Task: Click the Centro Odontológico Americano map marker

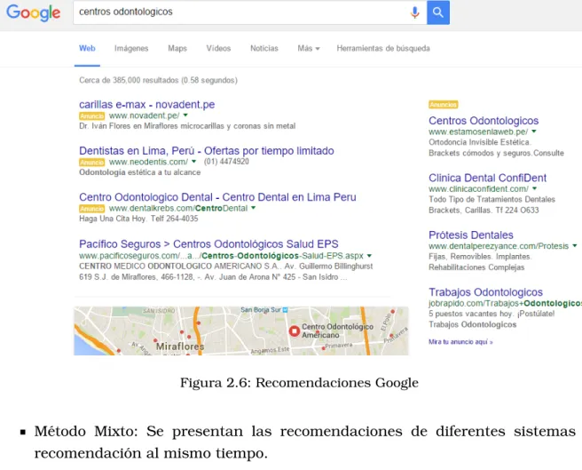Action: tap(295, 331)
